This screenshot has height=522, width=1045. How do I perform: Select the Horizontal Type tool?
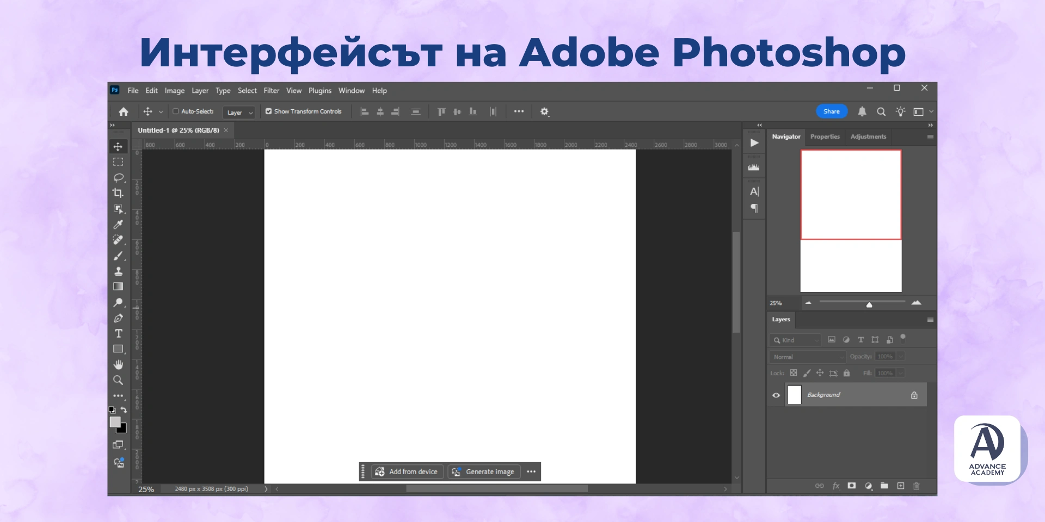118,334
